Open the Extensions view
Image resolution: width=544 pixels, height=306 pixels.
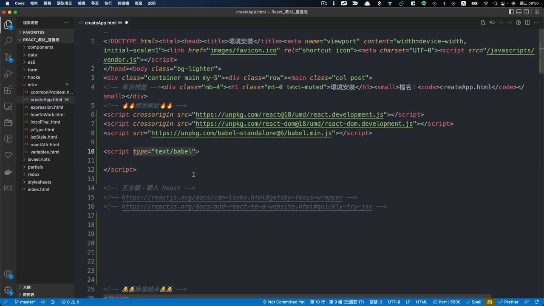pyautogui.click(x=8, y=90)
